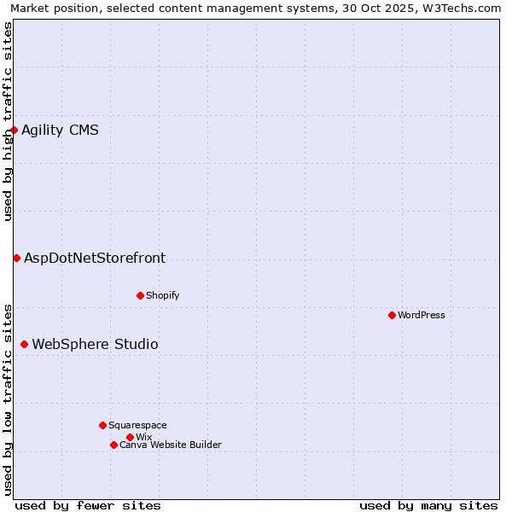Click the Agility CMS text label
The width and height of the screenshot is (512, 512).
(x=60, y=130)
